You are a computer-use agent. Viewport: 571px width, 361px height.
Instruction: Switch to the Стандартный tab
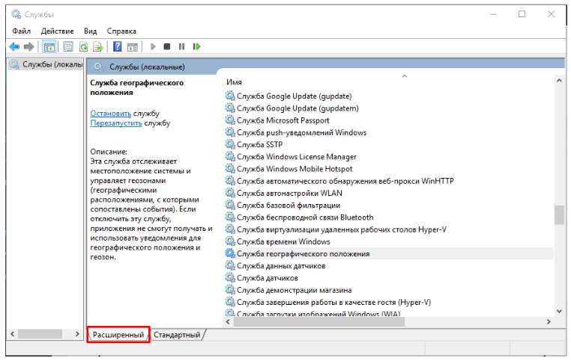coord(177,336)
